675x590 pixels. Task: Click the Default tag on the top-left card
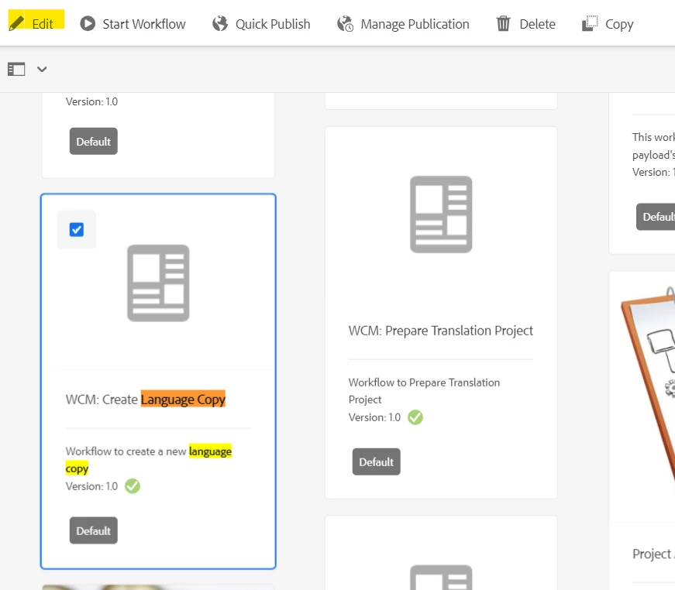(x=94, y=141)
